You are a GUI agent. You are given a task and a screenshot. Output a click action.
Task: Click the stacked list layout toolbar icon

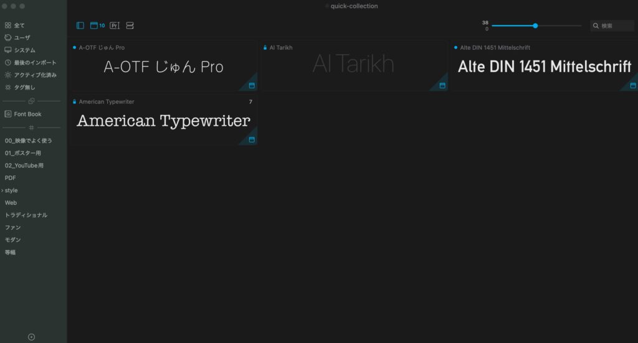click(x=130, y=26)
